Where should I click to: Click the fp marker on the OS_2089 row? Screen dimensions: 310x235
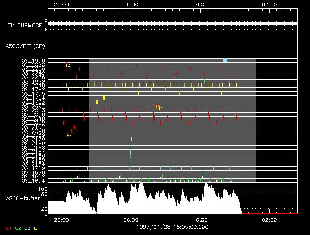(69, 135)
